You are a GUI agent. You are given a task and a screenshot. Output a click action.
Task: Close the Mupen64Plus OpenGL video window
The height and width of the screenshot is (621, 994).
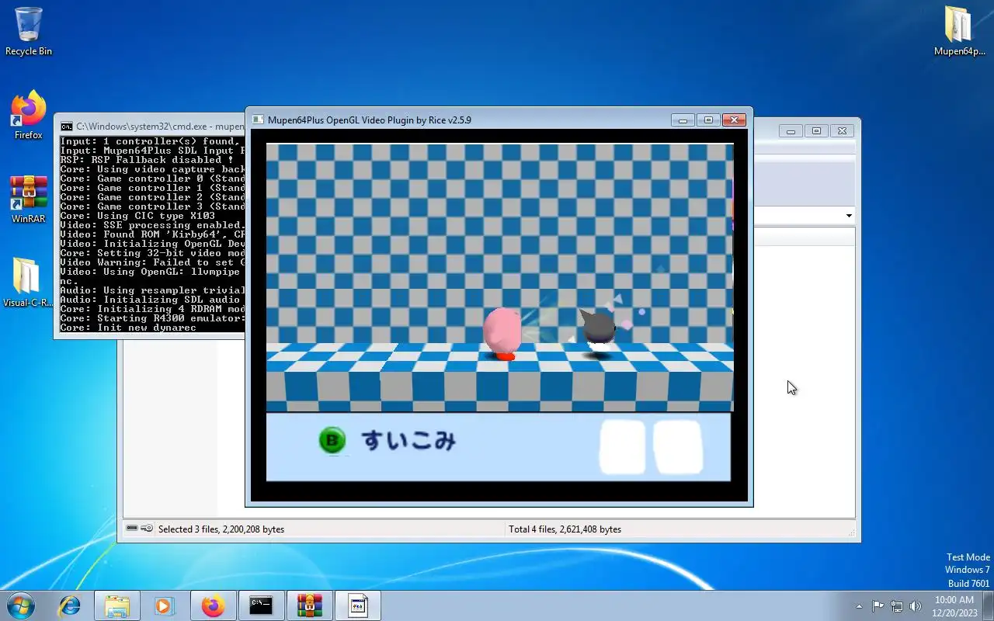coord(734,120)
